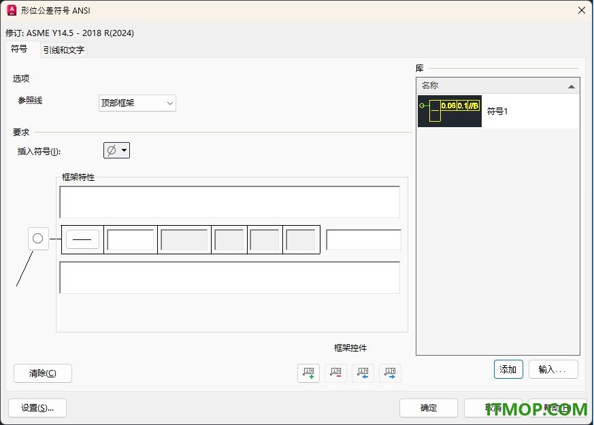594x425 pixels.
Task: Click the text field right of the frame
Action: [x=363, y=239]
